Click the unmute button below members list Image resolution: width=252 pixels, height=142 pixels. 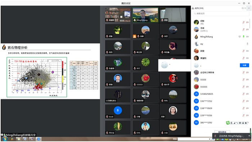pyautogui.click(x=222, y=132)
